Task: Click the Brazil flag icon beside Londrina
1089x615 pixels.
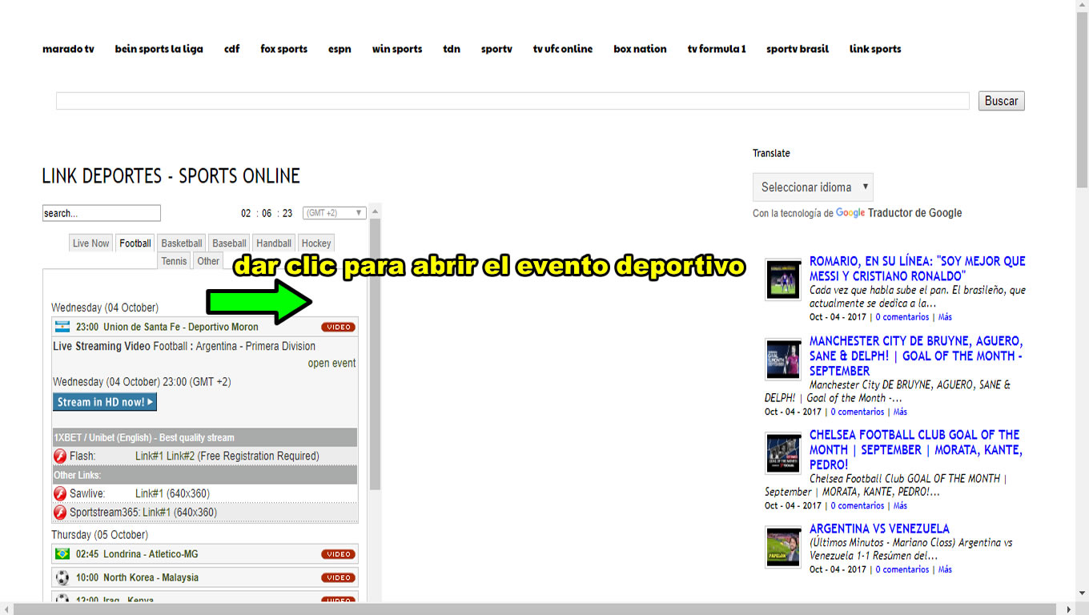Action: [62, 554]
